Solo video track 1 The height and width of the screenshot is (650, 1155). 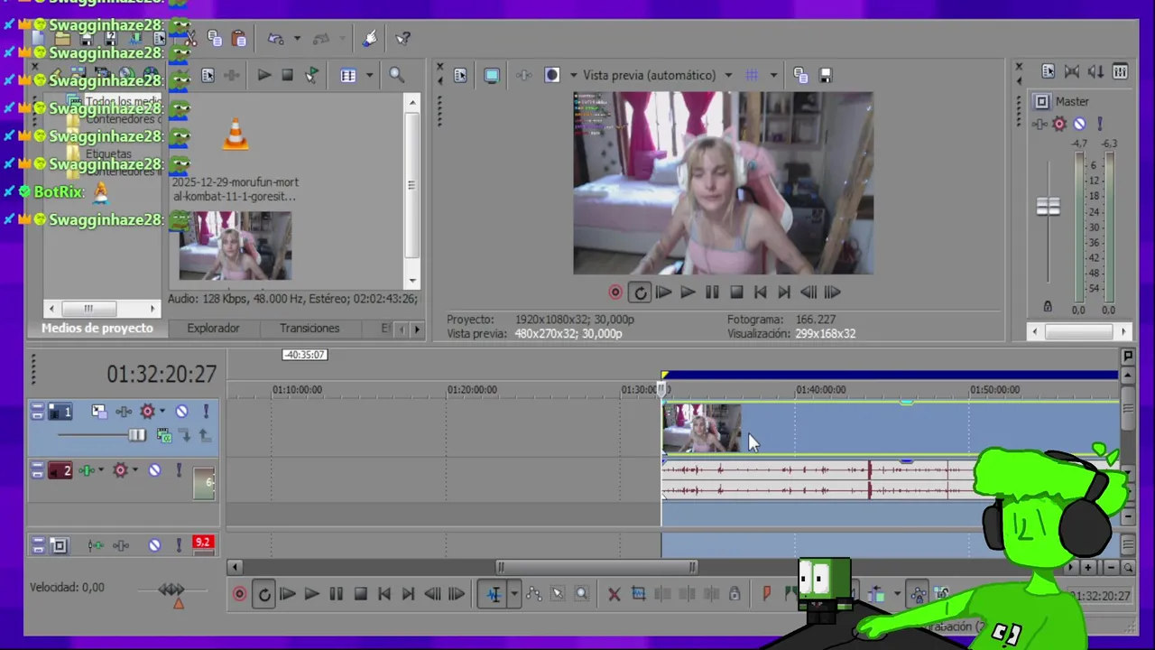coord(206,412)
